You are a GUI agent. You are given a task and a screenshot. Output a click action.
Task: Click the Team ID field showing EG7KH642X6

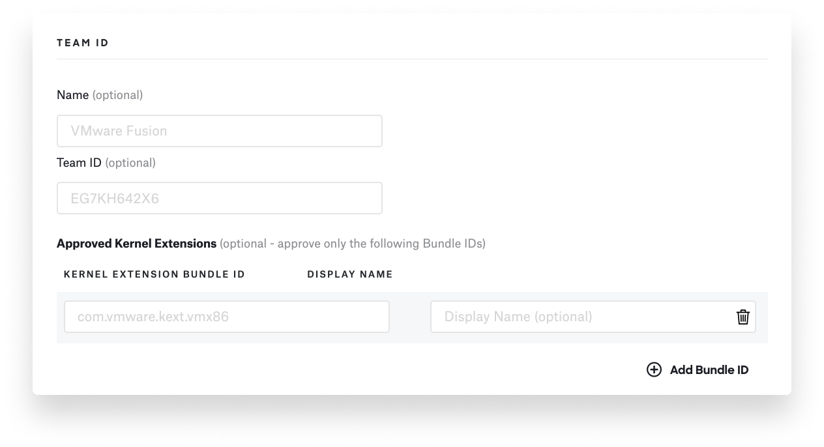pyautogui.click(x=219, y=199)
